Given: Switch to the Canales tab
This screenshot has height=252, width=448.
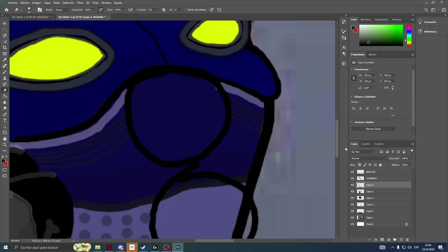Looking at the screenshot, I should [365, 144].
